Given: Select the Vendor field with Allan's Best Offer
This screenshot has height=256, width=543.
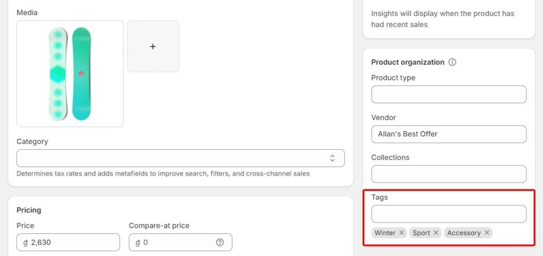Looking at the screenshot, I should coord(449,134).
